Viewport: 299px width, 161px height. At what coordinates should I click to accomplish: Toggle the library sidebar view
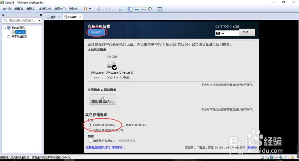pos(130,9)
